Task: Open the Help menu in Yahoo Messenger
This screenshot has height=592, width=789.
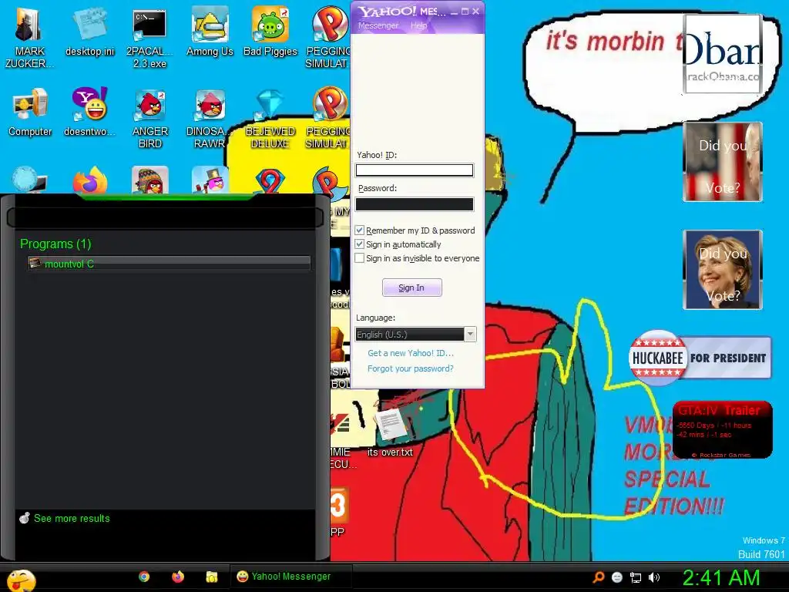Action: click(418, 25)
